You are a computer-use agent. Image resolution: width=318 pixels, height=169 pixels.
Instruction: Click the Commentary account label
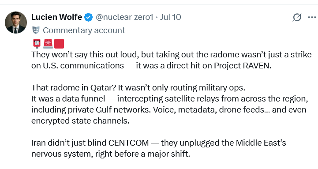[x=84, y=30]
